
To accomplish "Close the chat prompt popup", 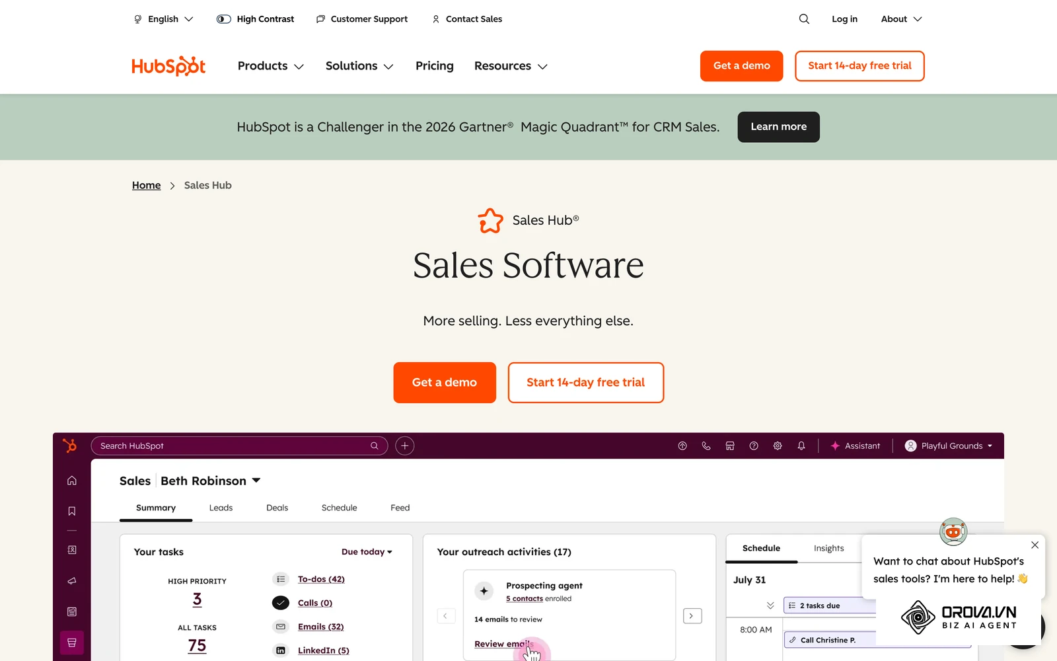I will [x=1035, y=545].
